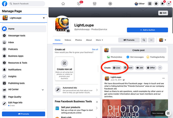Open the page identity switcher dropdown
The image size is (173, 118).
(x=163, y=40)
